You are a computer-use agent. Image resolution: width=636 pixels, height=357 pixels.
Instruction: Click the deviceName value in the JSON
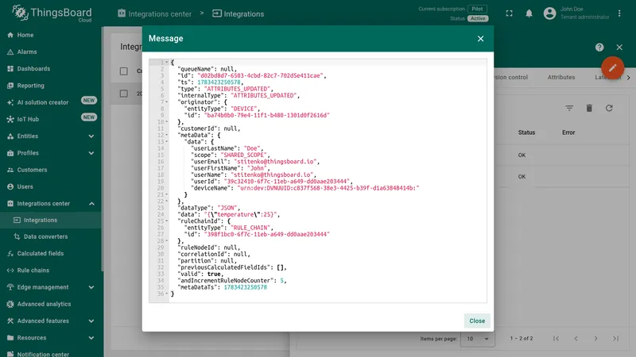click(x=328, y=188)
